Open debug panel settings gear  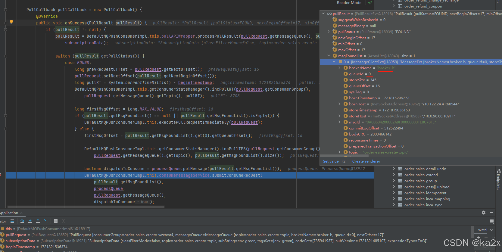(x=484, y=213)
